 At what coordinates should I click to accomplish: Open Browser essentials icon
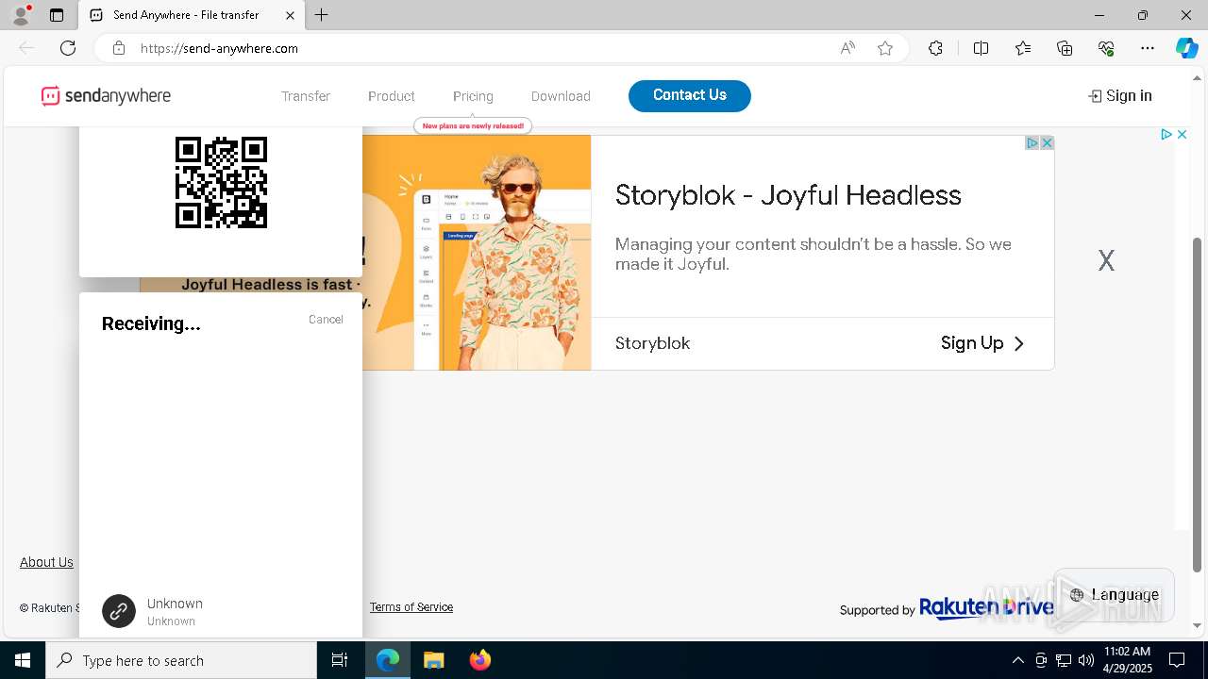pos(1106,48)
